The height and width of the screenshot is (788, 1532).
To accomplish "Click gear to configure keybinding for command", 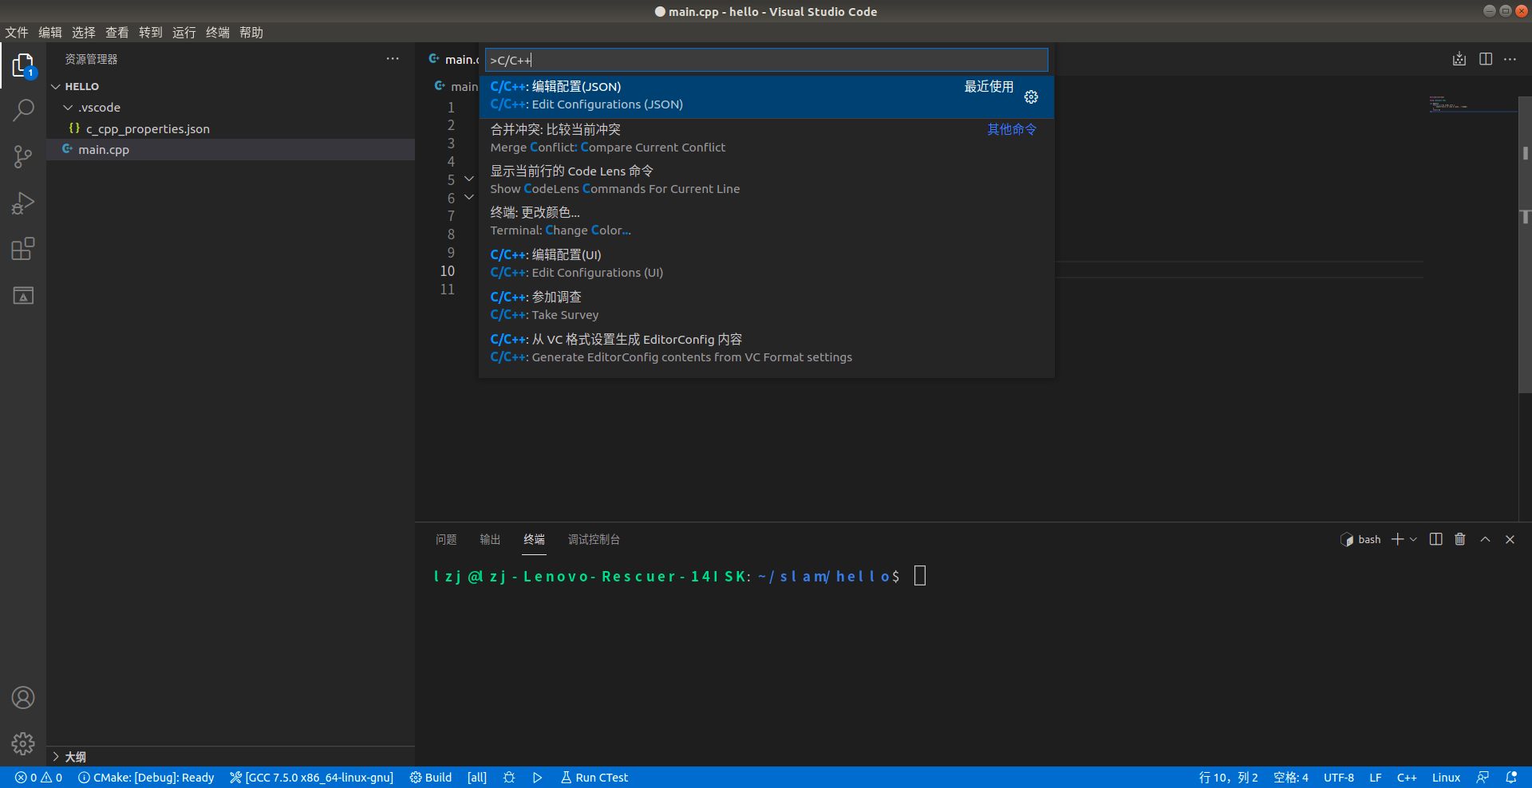I will pyautogui.click(x=1031, y=97).
